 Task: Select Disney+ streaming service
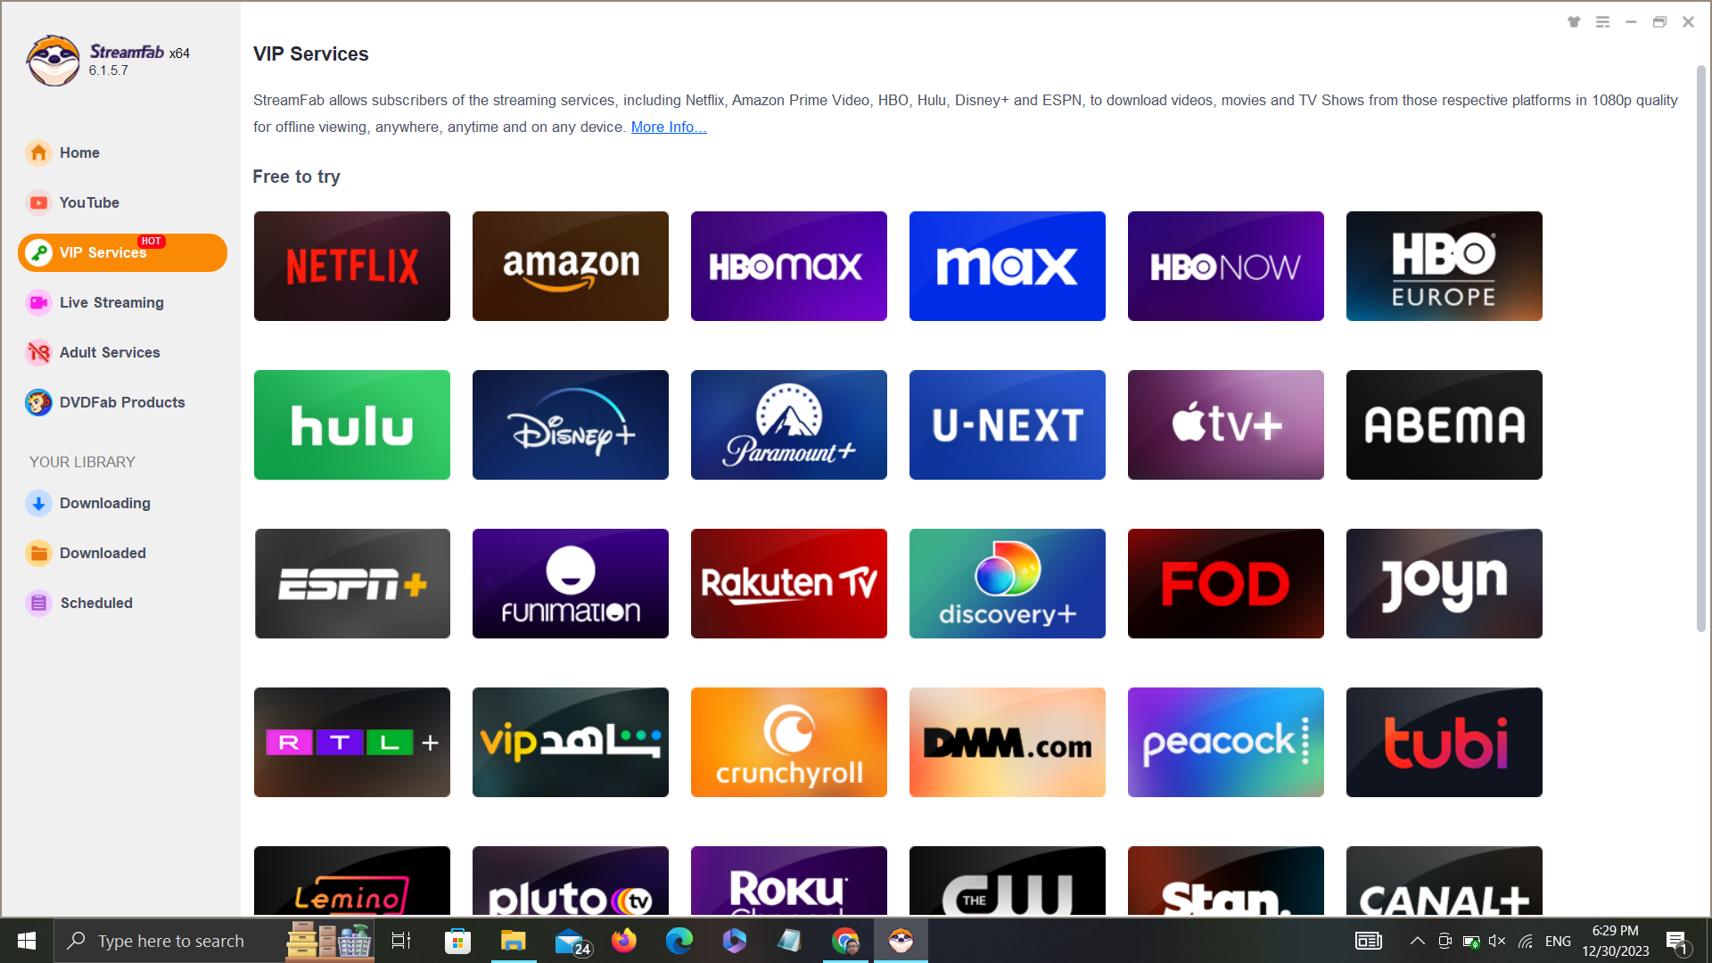tap(571, 424)
